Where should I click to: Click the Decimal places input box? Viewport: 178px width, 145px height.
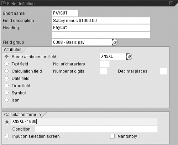(163, 71)
